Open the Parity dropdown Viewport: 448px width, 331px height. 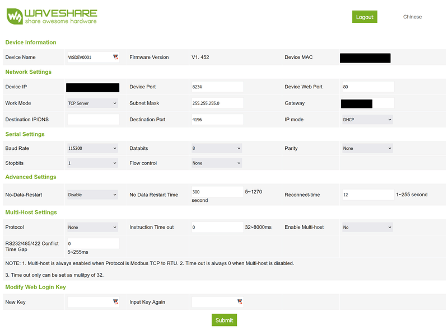(367, 148)
